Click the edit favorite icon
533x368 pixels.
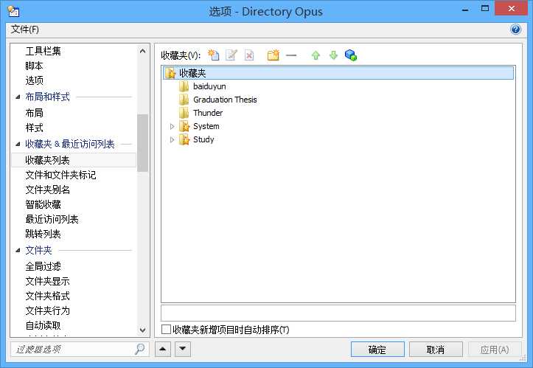pos(231,55)
